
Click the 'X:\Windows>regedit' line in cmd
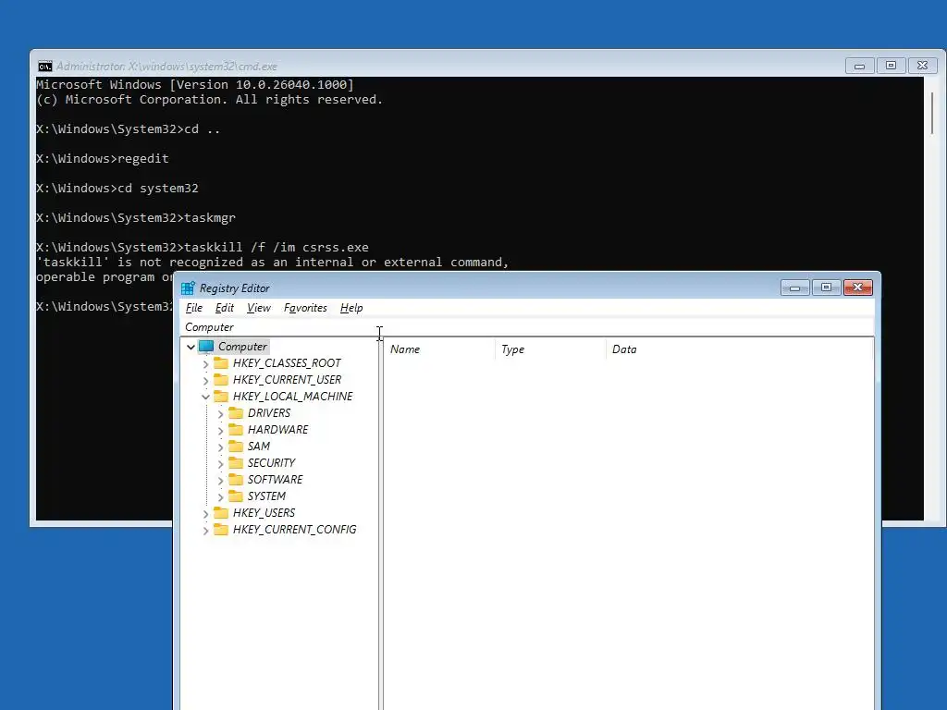103,159
